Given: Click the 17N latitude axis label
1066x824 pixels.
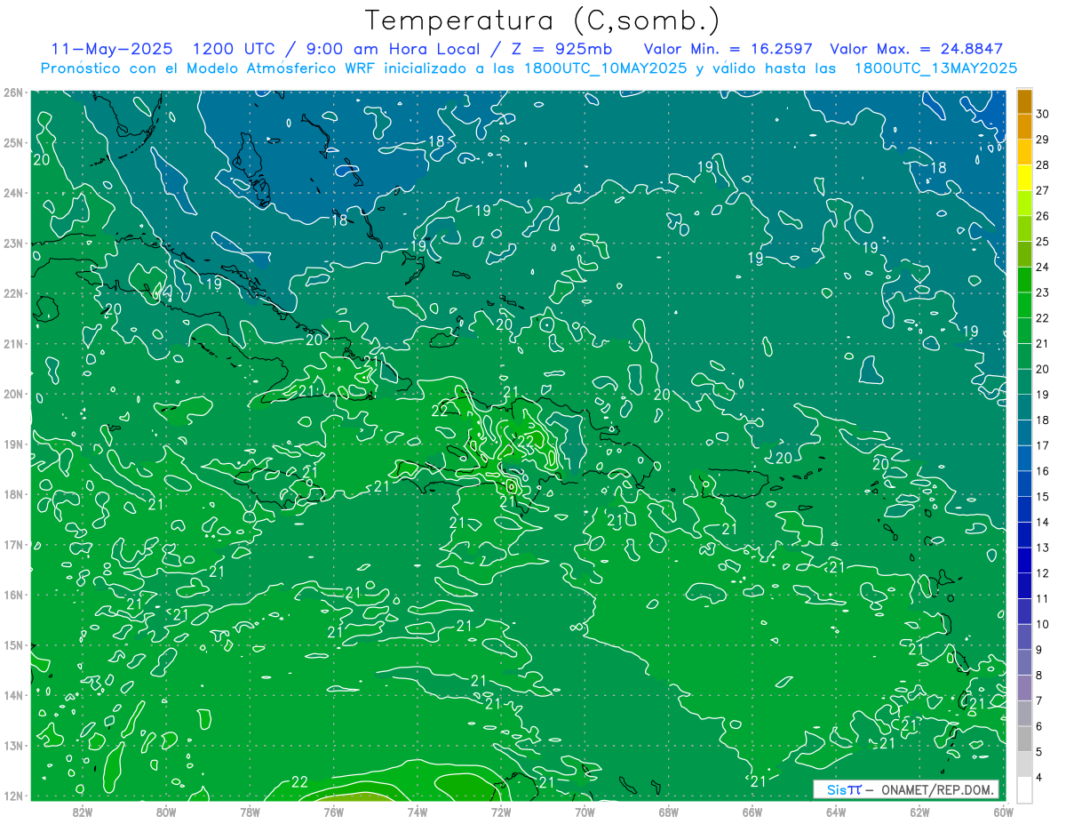Looking at the screenshot, I should point(12,544).
